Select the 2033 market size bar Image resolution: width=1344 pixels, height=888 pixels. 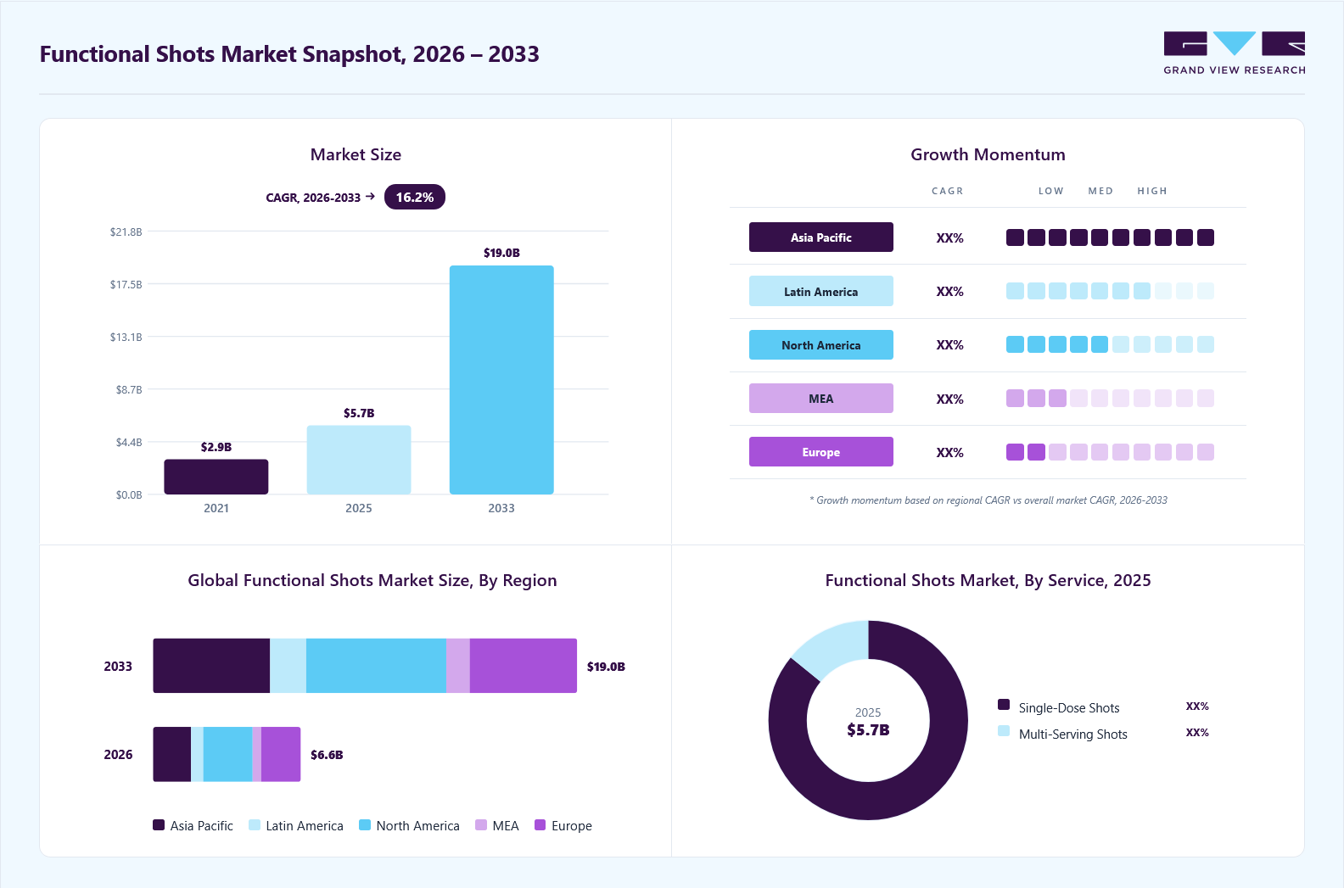click(x=501, y=380)
